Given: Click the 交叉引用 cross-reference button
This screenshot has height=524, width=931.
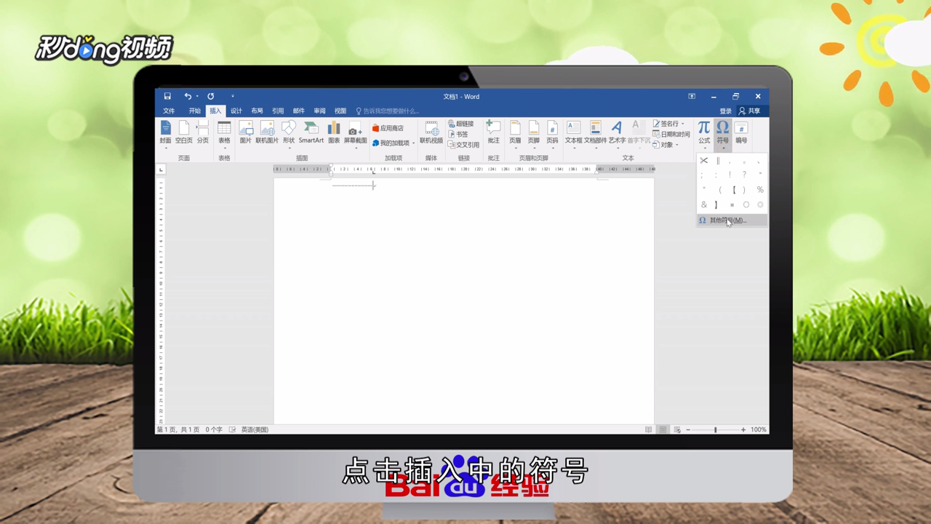Looking at the screenshot, I should tap(463, 145).
